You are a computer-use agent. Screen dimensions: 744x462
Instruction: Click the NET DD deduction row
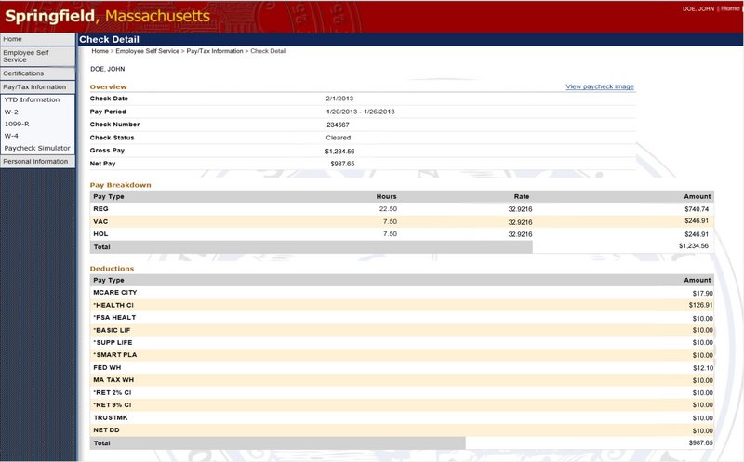pyautogui.click(x=402, y=430)
